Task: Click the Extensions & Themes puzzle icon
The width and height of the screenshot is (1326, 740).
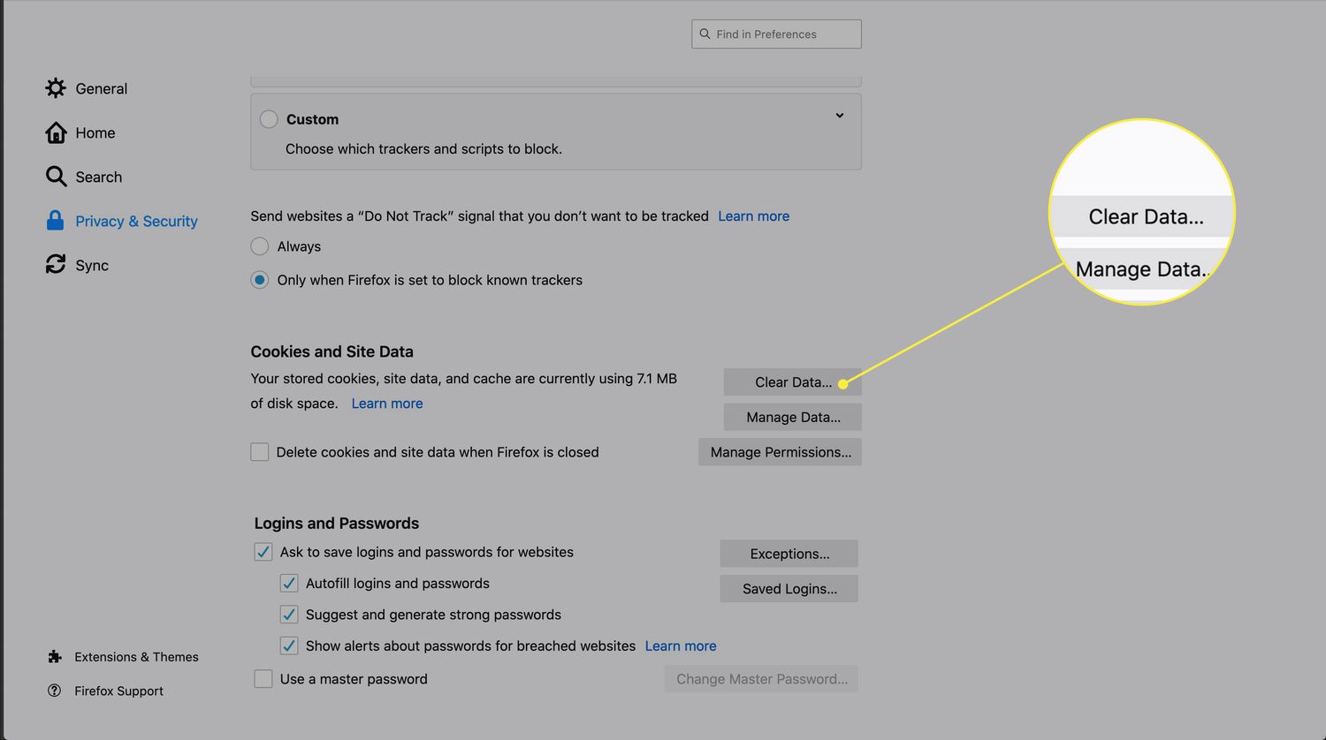Action: click(55, 657)
